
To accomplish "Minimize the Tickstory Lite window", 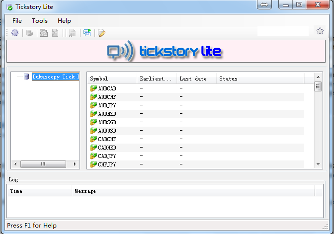I will tap(286, 4).
